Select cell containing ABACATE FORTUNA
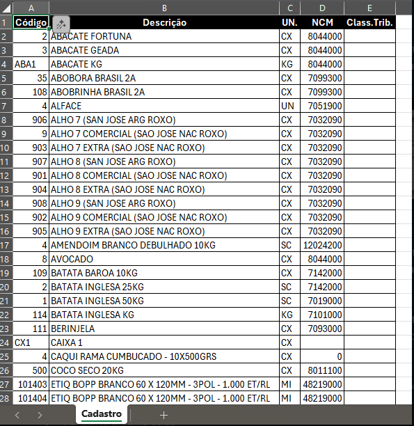 tap(164, 36)
